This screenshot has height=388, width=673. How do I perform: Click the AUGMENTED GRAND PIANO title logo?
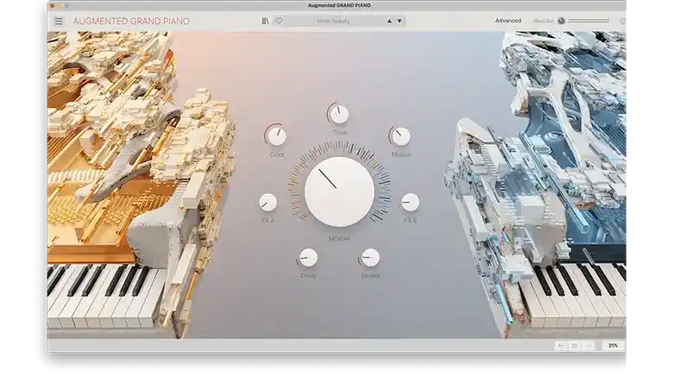131,21
